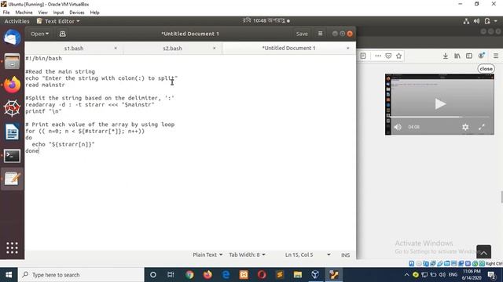Open Chrome from Windows taskbar
The height and width of the screenshot is (282, 503).
tap(189, 275)
